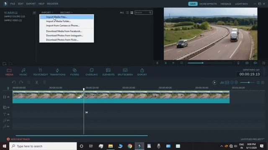The height and width of the screenshot is (150, 268).
Task: Choose Download Media from Facebook
Action: pos(67,31)
